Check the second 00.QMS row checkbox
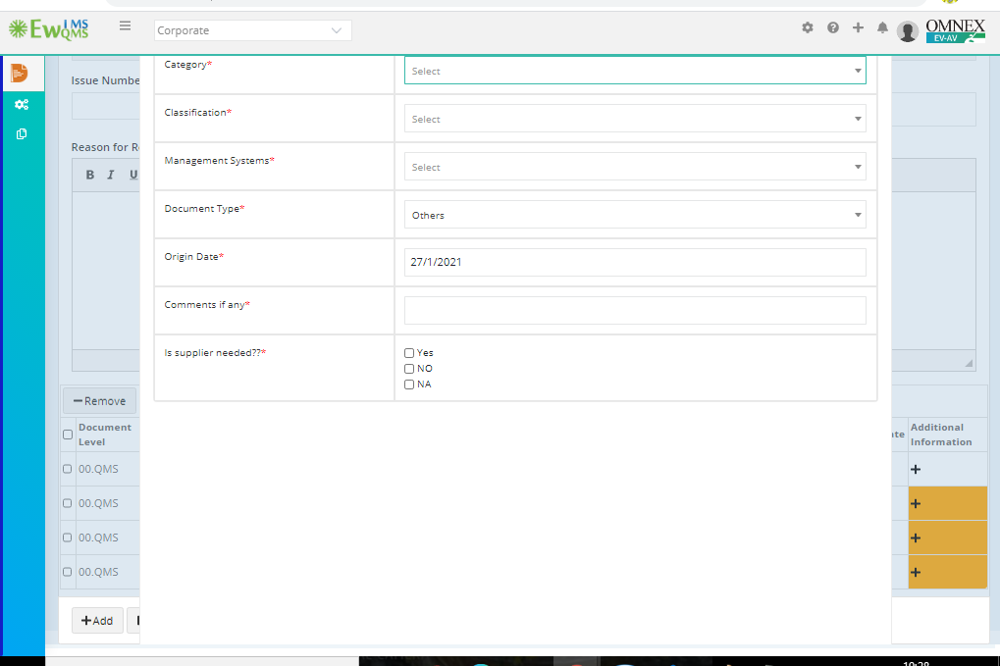This screenshot has width=1000, height=666. 68,503
